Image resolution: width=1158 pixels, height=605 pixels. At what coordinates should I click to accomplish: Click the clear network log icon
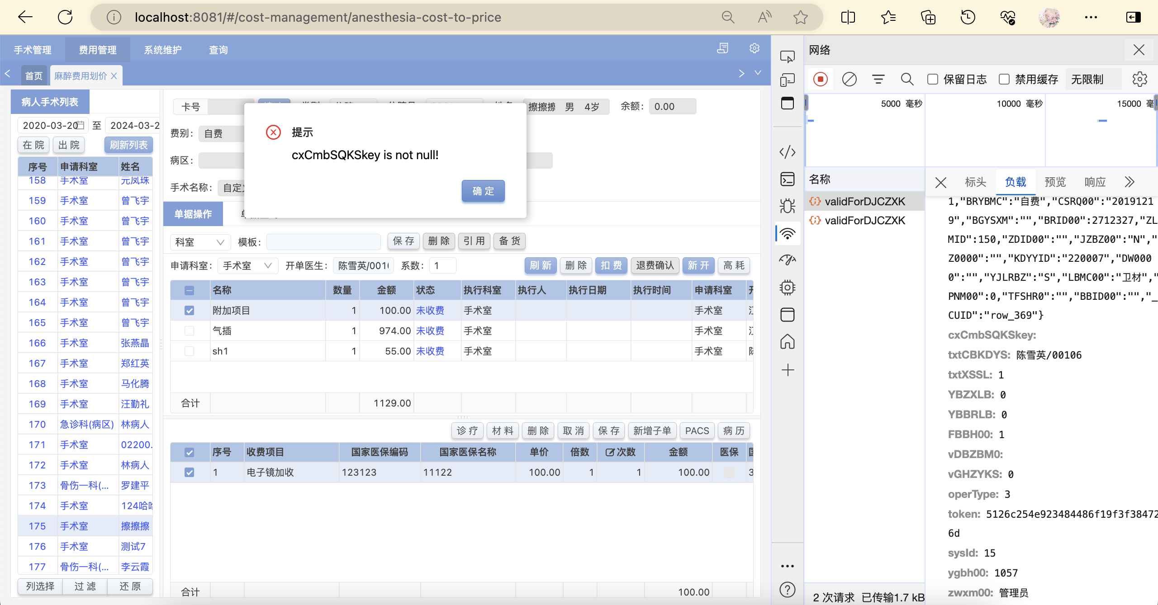[849, 79]
